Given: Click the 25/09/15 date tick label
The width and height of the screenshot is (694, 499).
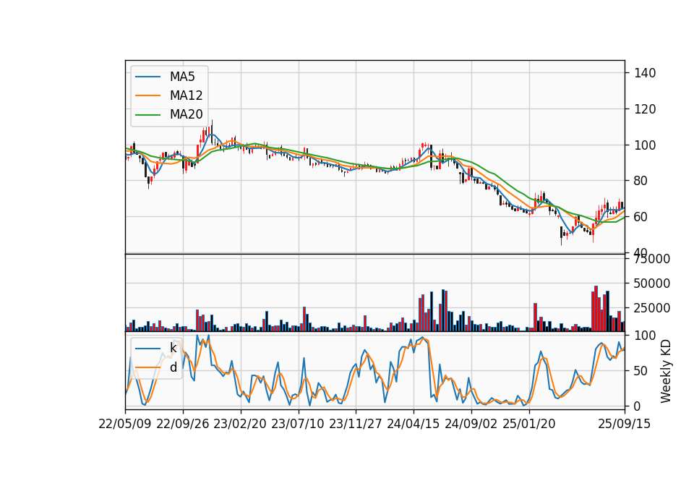Looking at the screenshot, I should pyautogui.click(x=625, y=424).
